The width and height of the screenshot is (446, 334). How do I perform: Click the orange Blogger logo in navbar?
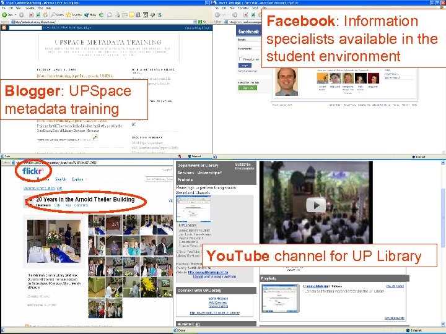(x=4, y=28)
